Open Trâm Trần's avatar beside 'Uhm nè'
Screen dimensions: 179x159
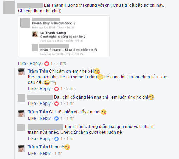coord(21,148)
